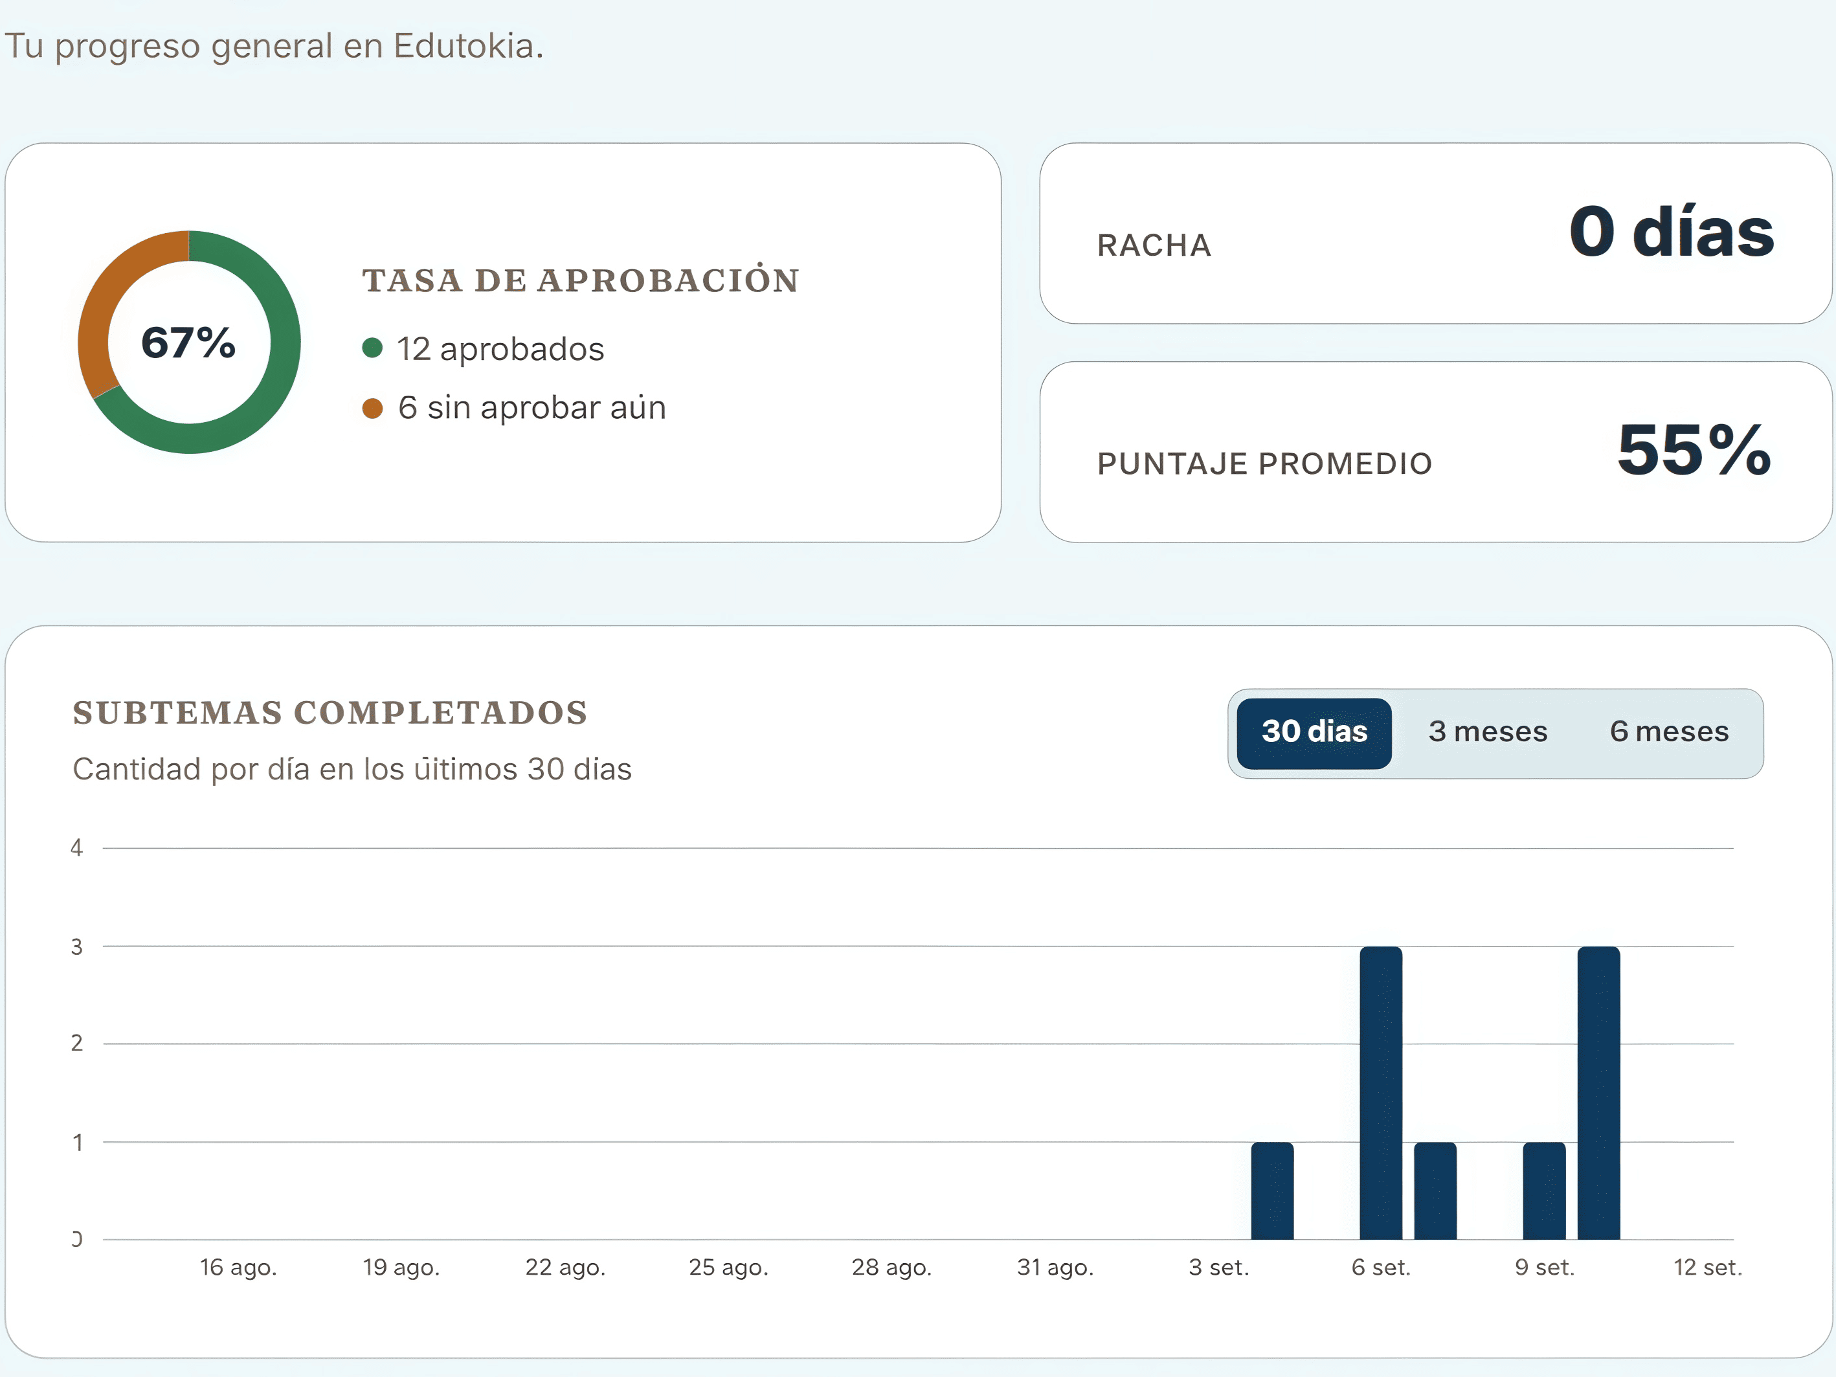The image size is (1836, 1377).
Task: Click the 'Tu progreso general en Edutokia.' text
Action: pyautogui.click(x=274, y=47)
